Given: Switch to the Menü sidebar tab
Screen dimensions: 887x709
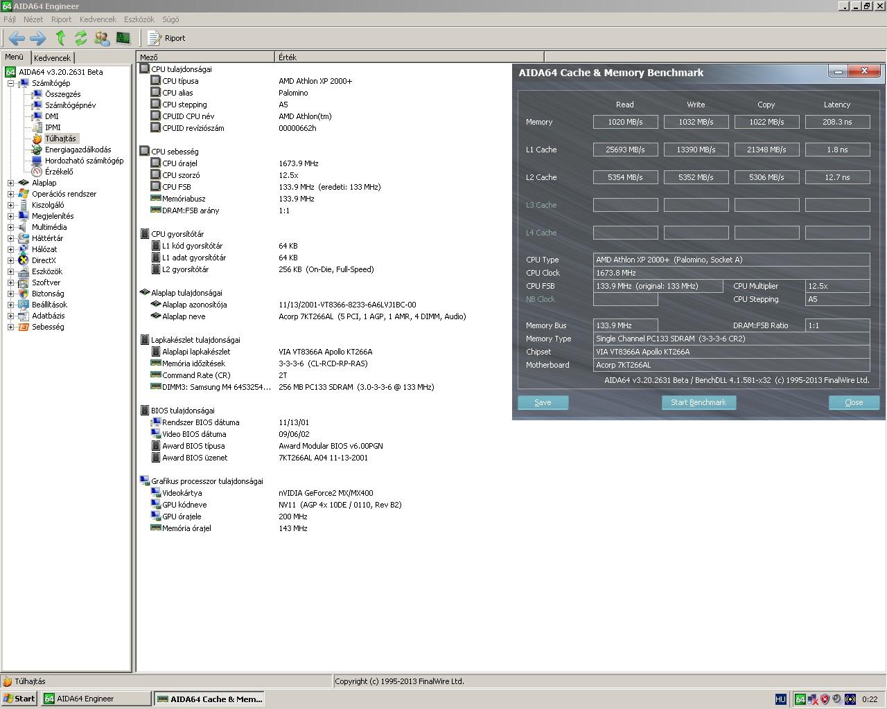Looking at the screenshot, I should pos(15,57).
